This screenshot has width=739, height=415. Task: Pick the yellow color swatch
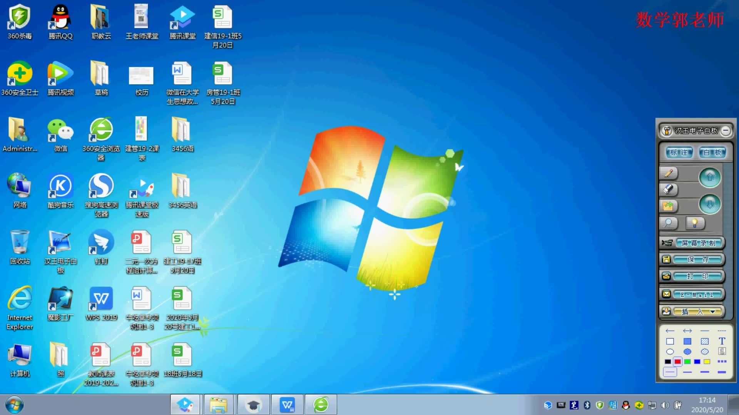(x=707, y=362)
